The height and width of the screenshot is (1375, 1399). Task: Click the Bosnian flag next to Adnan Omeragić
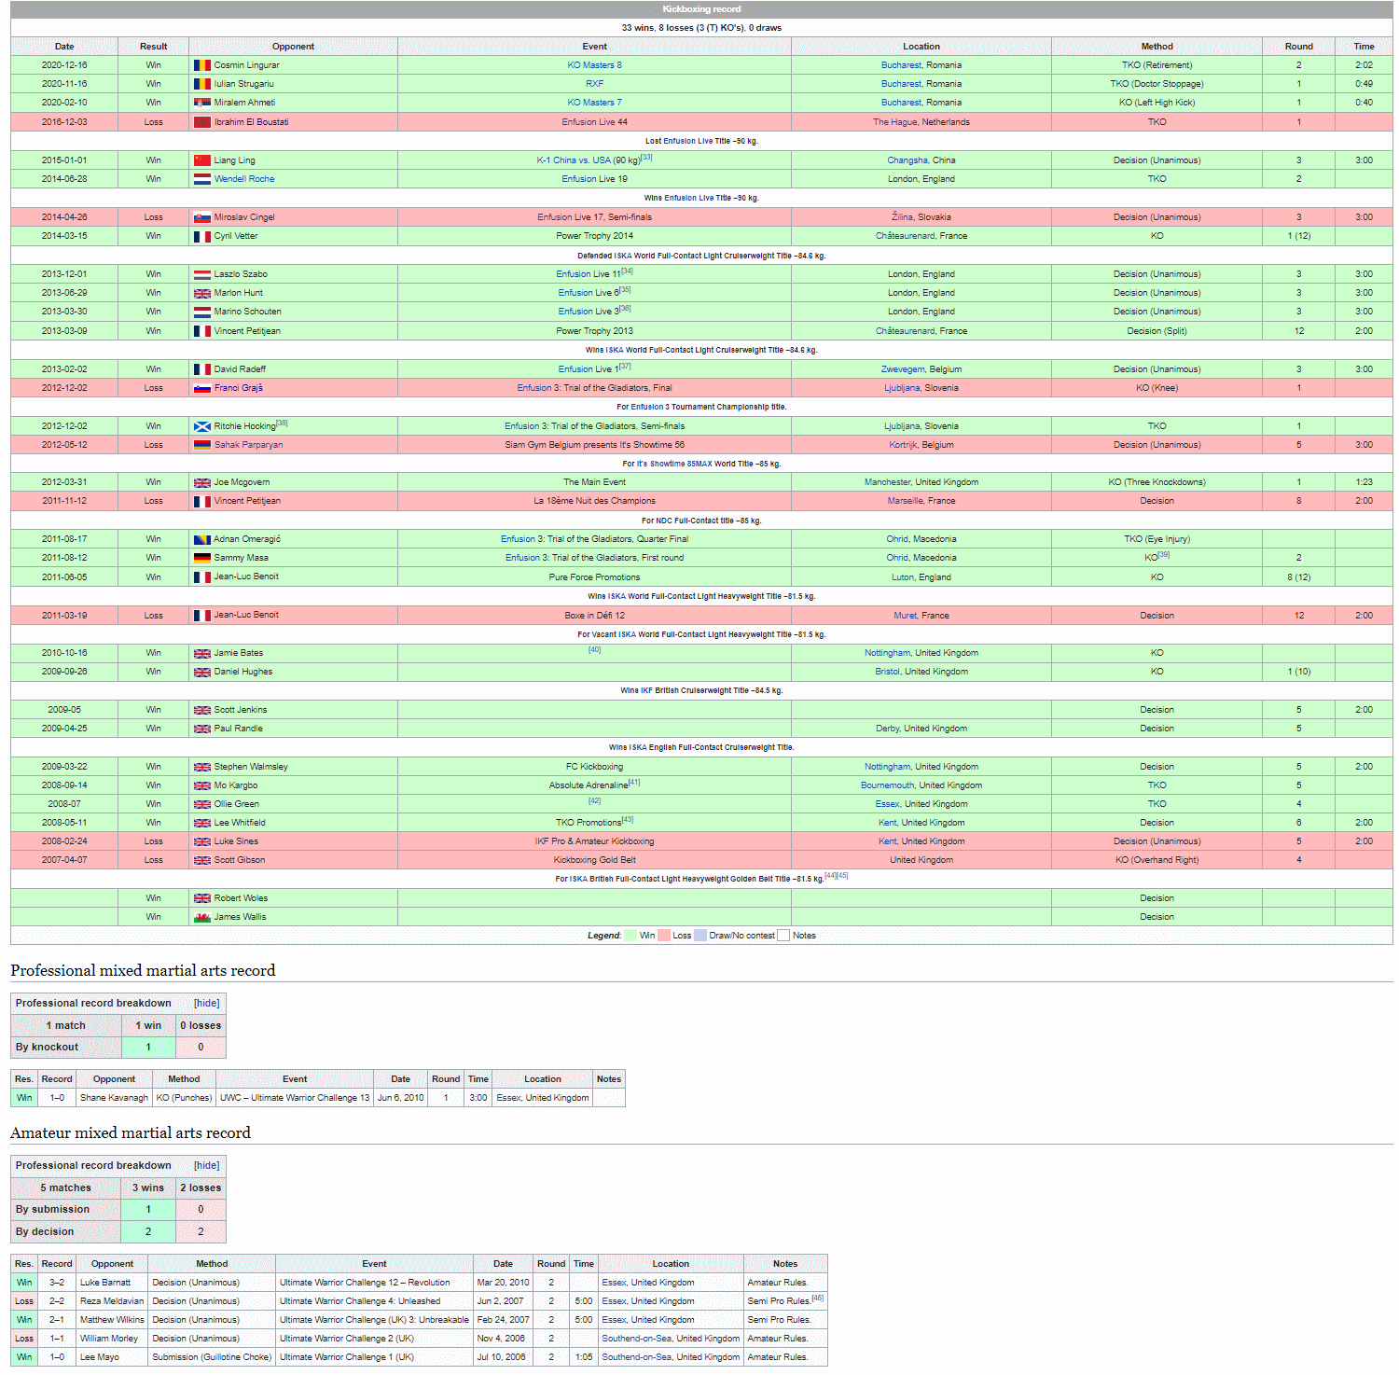tap(201, 539)
